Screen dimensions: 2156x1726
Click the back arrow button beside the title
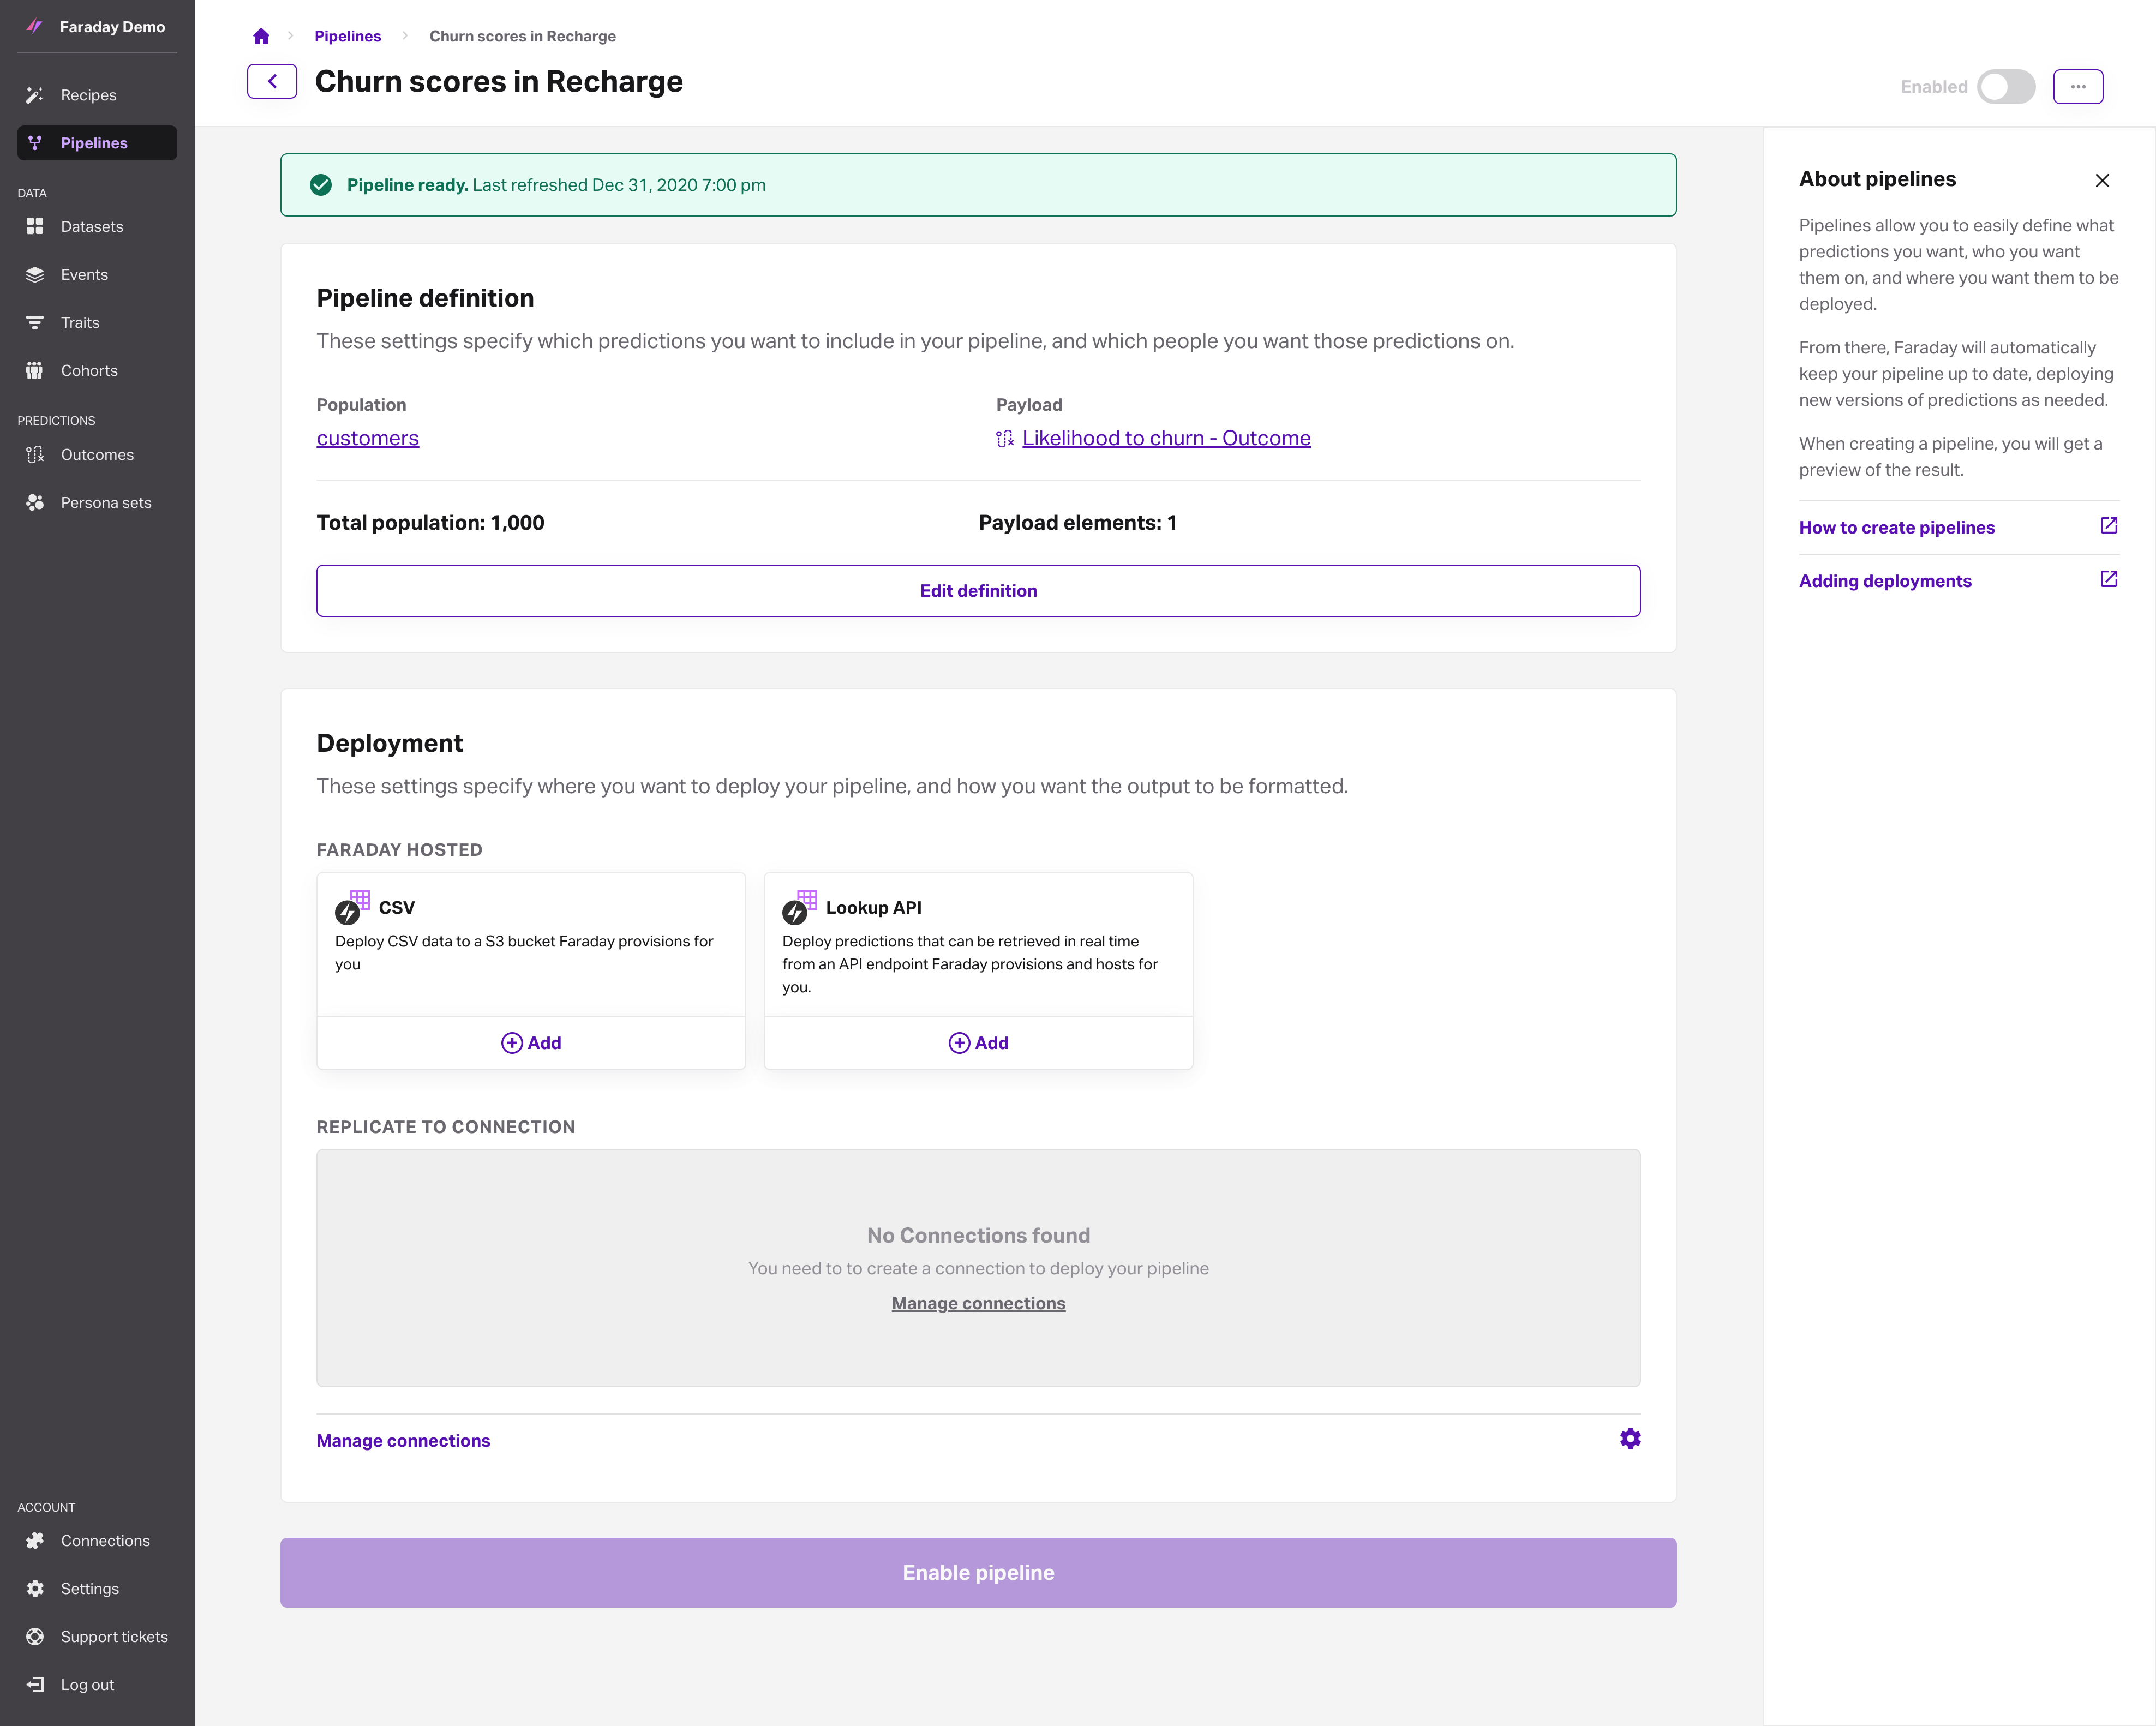click(x=272, y=82)
